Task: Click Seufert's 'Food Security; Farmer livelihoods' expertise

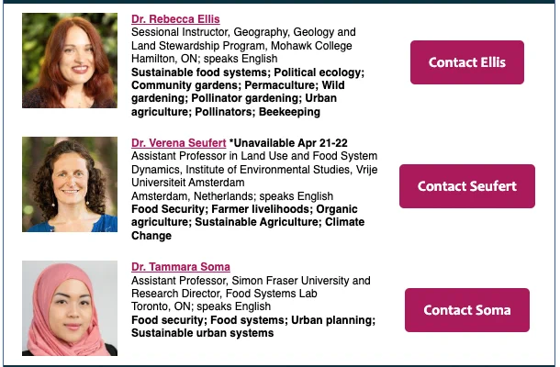Action: tap(220, 209)
